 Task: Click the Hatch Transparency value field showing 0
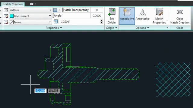pos(97,10)
